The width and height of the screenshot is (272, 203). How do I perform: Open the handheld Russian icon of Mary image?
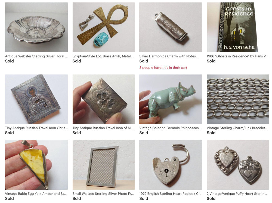tap(104, 99)
